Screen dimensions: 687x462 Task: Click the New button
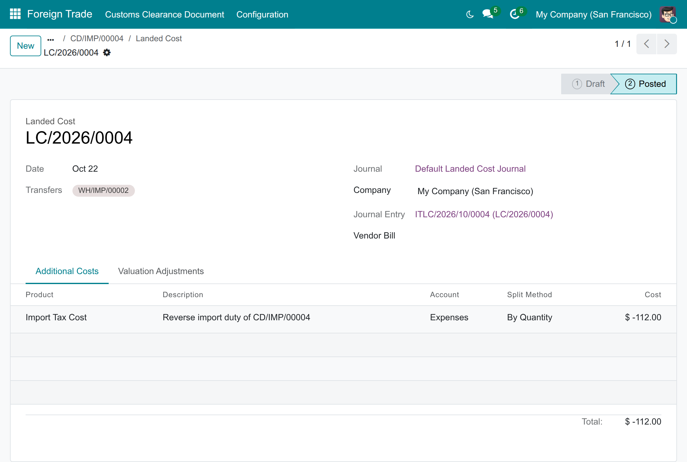click(26, 46)
